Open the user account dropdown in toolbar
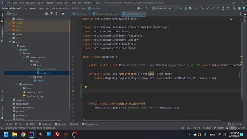This screenshot has height=139, width=247. click(x=140, y=8)
